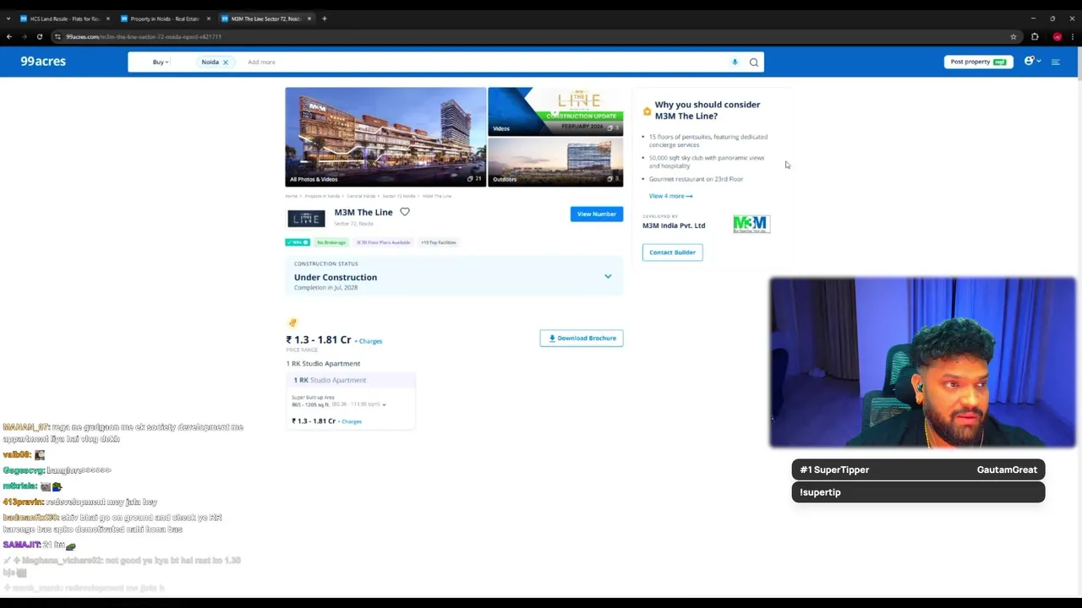1082x608 pixels.
Task: Click the Home breadcrumb link
Action: click(291, 196)
